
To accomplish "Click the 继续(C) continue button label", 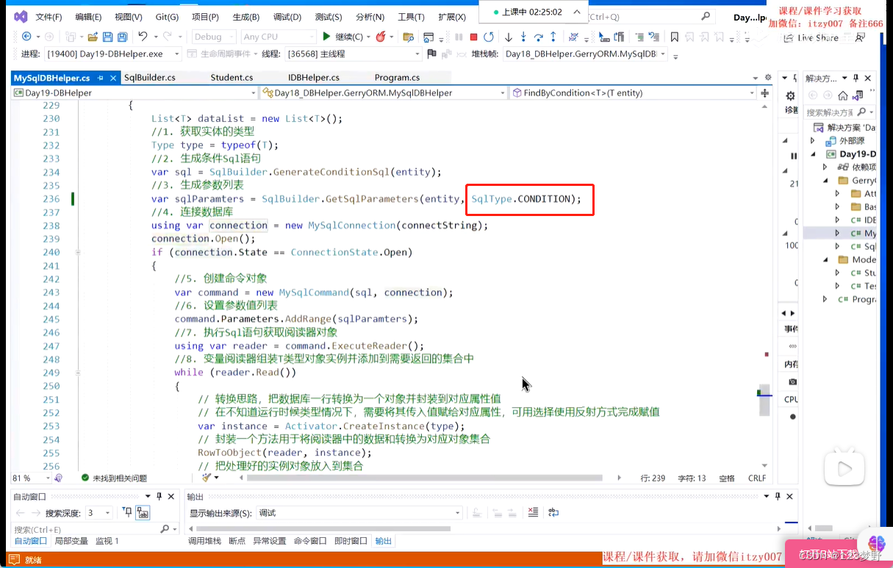I will click(348, 37).
